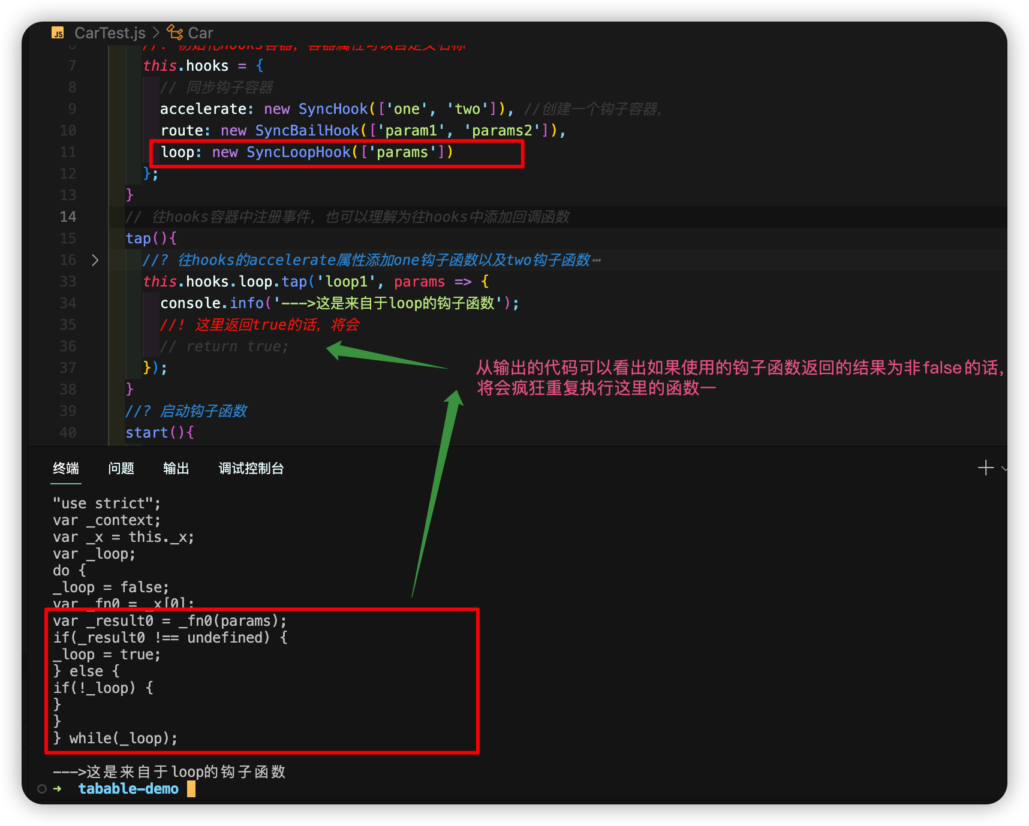Click 'route: new SyncBailHook' code line
1029x826 pixels.
tap(363, 130)
